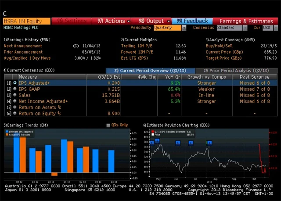Expand the Consensus Standard dropdown
Viewport: 281px width, 201px height.
coord(231,28)
